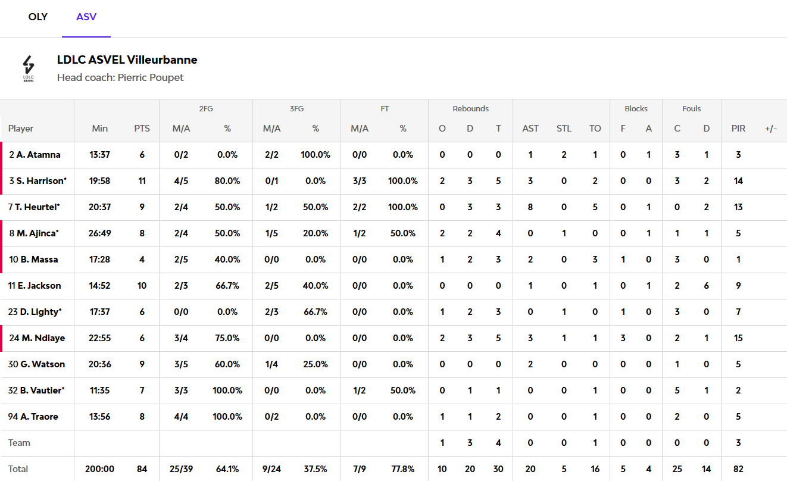
Task: Click the Player column header
Action: coord(21,129)
